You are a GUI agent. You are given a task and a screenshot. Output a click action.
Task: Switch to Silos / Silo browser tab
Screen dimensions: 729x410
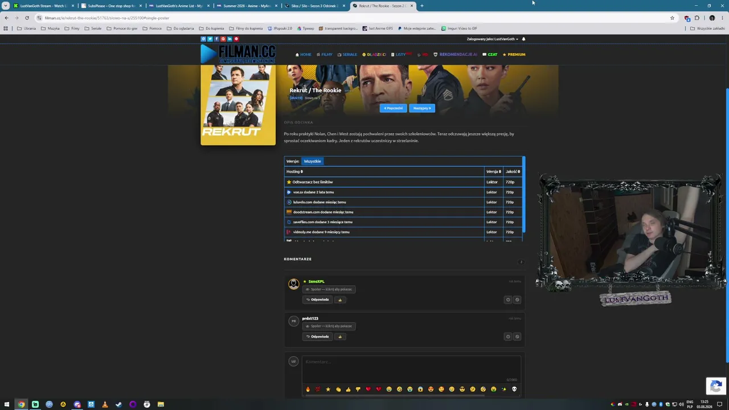(x=314, y=6)
